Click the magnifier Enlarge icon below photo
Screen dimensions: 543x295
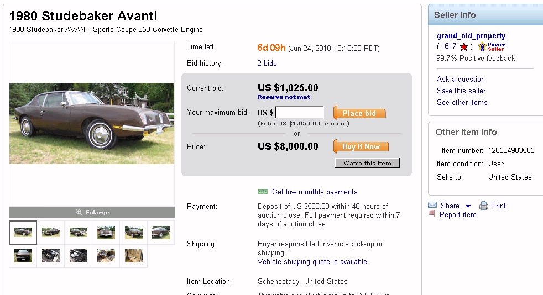click(x=79, y=212)
